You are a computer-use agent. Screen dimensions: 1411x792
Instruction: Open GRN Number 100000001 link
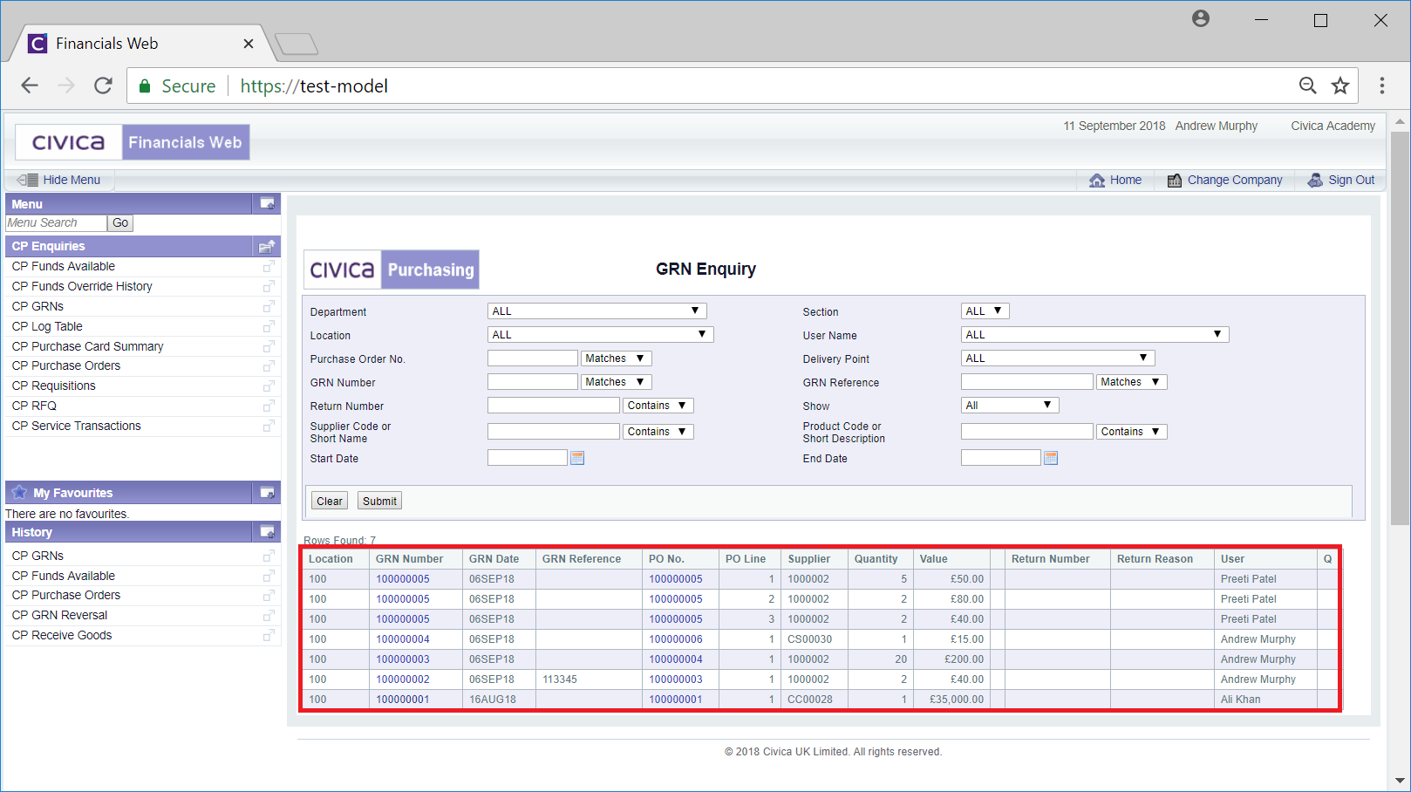click(x=403, y=700)
